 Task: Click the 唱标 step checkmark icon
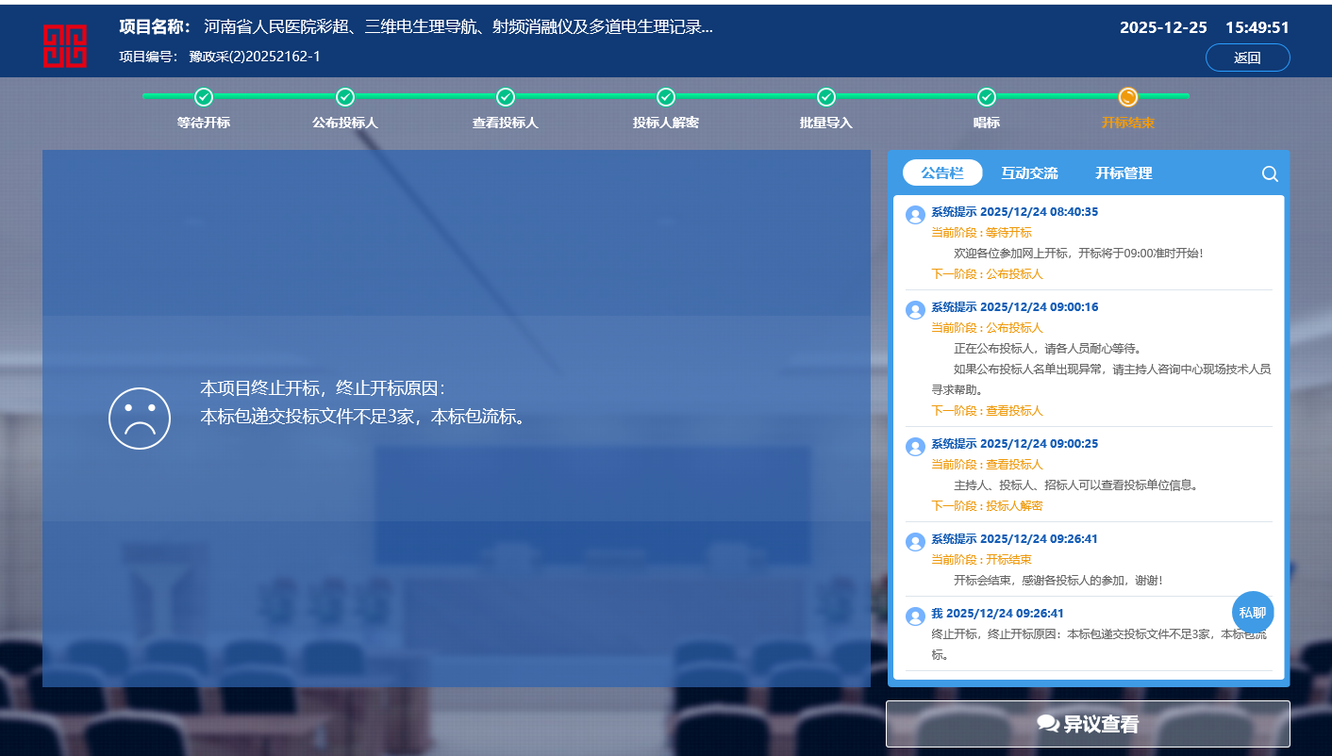987,97
